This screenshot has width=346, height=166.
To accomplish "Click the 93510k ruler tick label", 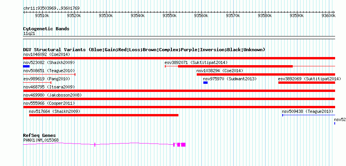I will point(42,16).
